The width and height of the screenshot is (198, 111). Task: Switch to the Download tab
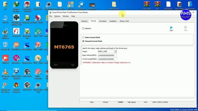pos(102,21)
